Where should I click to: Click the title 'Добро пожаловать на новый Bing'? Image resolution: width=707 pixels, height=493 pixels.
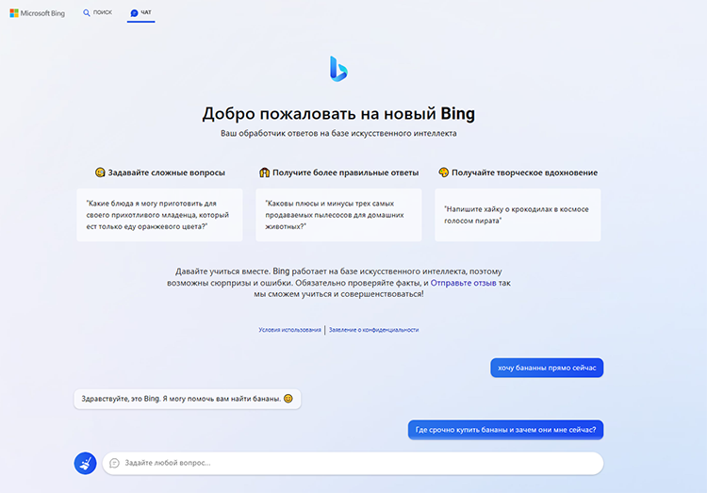(x=338, y=114)
